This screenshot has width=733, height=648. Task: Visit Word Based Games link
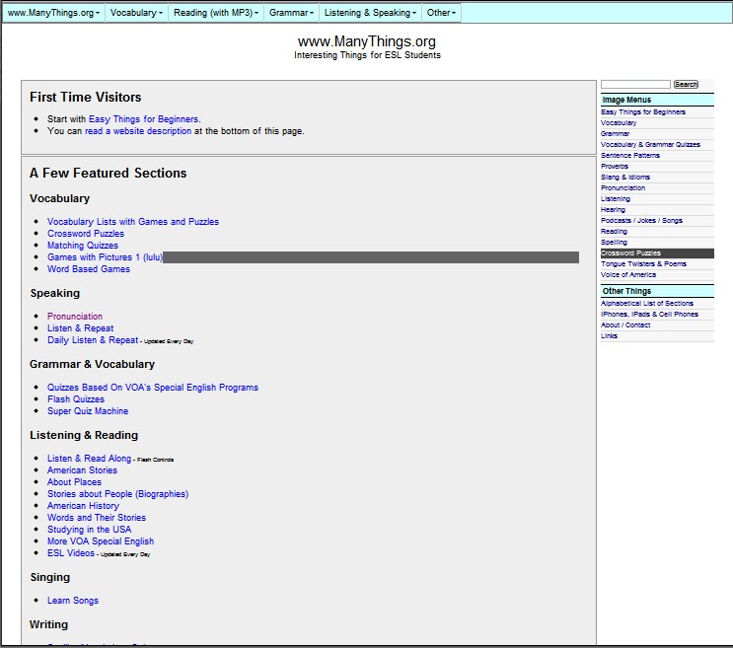(x=89, y=269)
